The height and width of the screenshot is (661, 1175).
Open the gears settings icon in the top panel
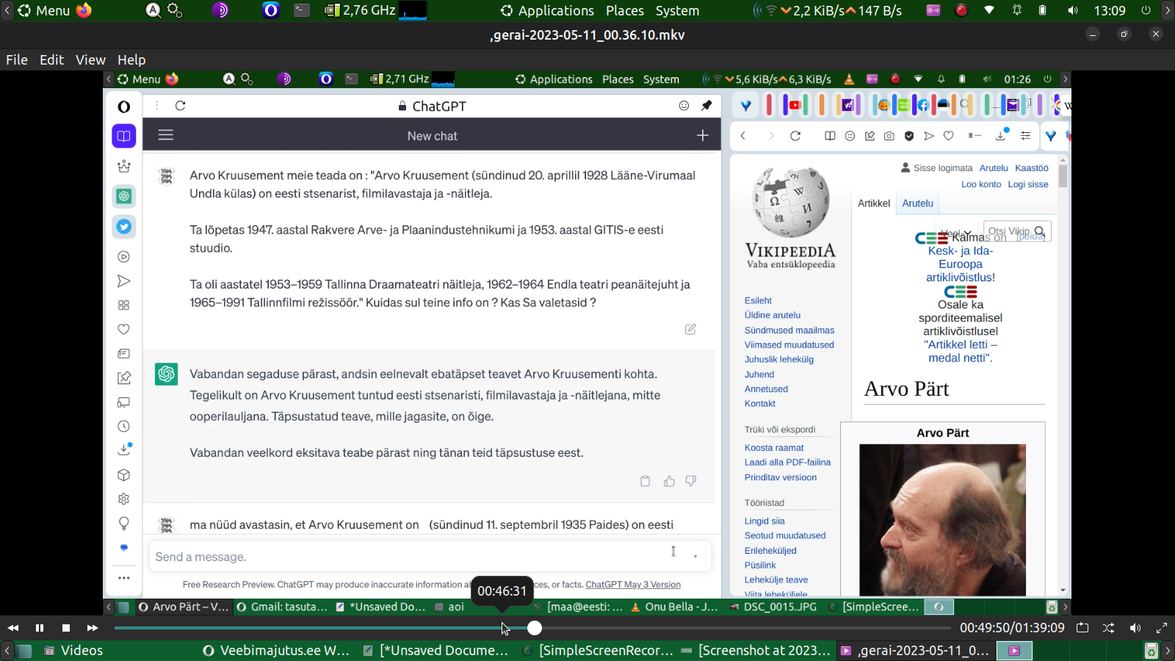click(175, 10)
